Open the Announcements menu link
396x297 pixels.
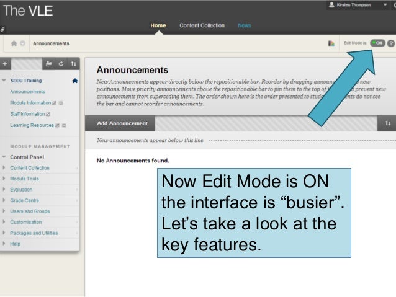coord(27,92)
